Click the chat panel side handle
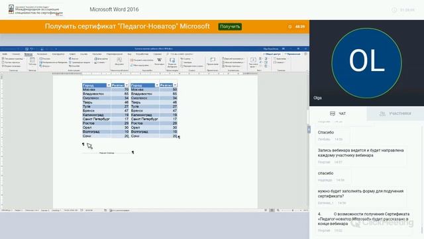The height and width of the screenshot is (239, 424). point(309,129)
